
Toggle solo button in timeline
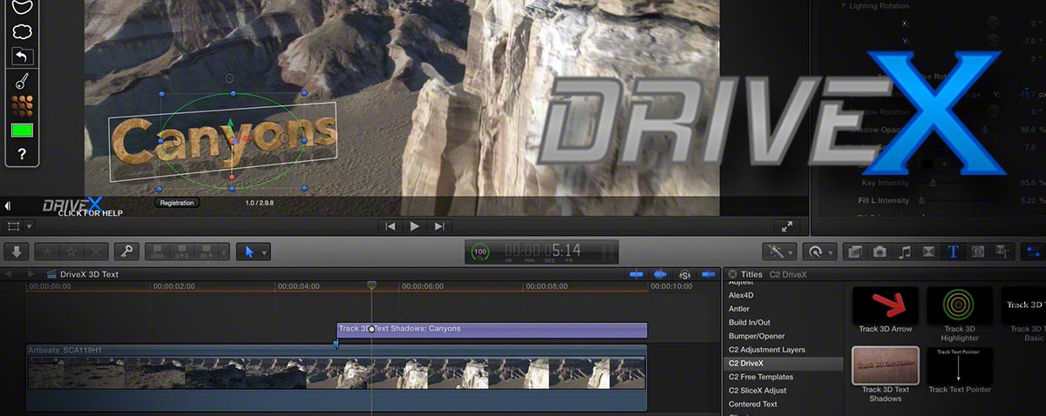coord(684,274)
